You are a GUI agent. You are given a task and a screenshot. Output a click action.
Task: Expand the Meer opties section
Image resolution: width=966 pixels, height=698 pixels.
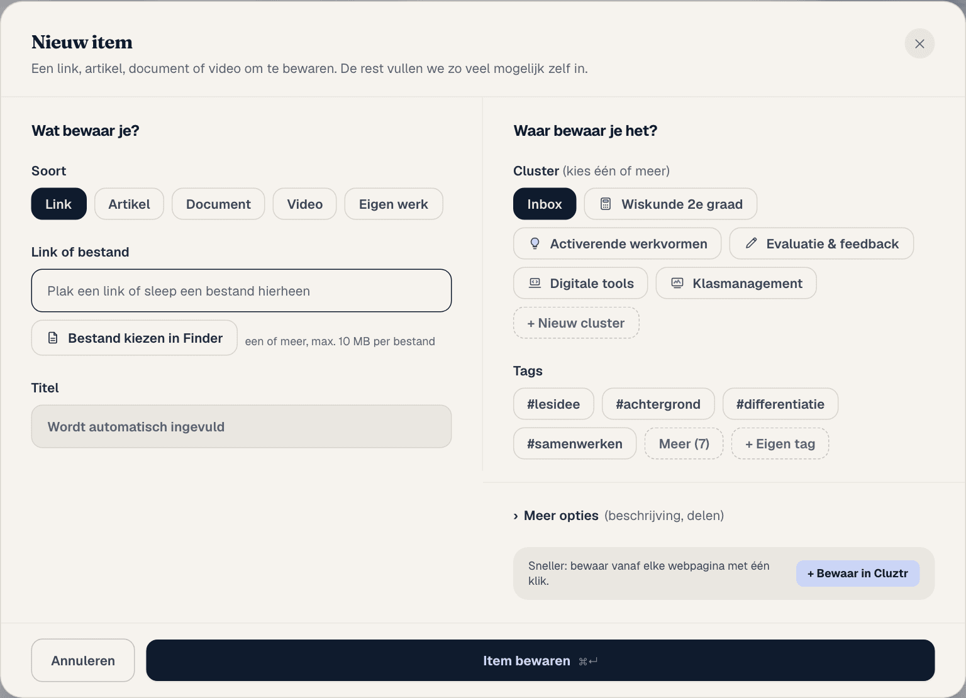tap(619, 516)
